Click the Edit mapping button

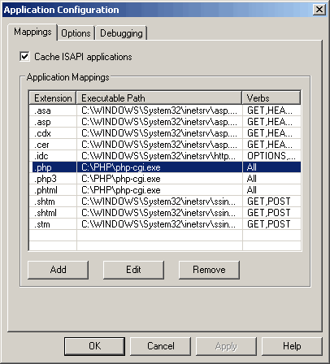pos(133,270)
